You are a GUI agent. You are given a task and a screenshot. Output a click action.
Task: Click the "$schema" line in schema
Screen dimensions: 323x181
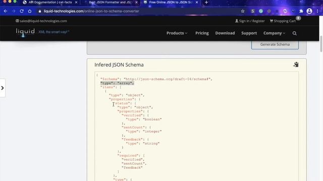tap(156, 79)
